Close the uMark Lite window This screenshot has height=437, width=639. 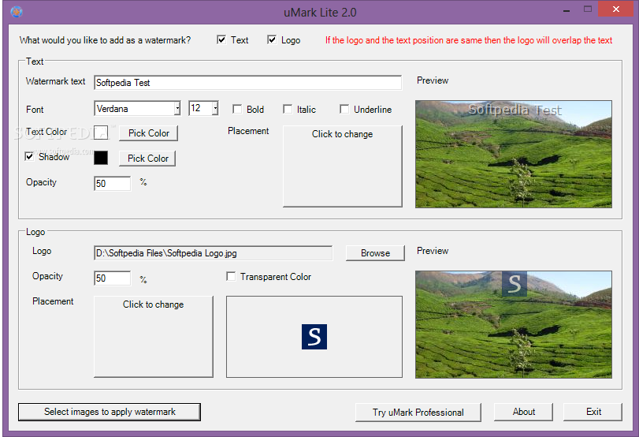(616, 9)
